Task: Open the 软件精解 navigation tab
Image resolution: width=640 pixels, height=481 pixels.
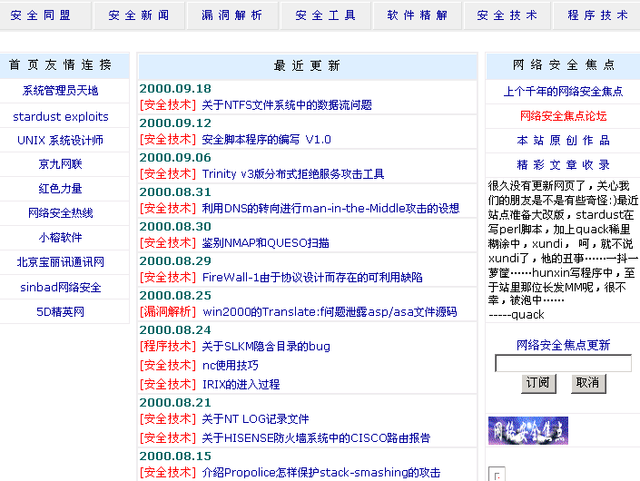Action: pyautogui.click(x=418, y=15)
